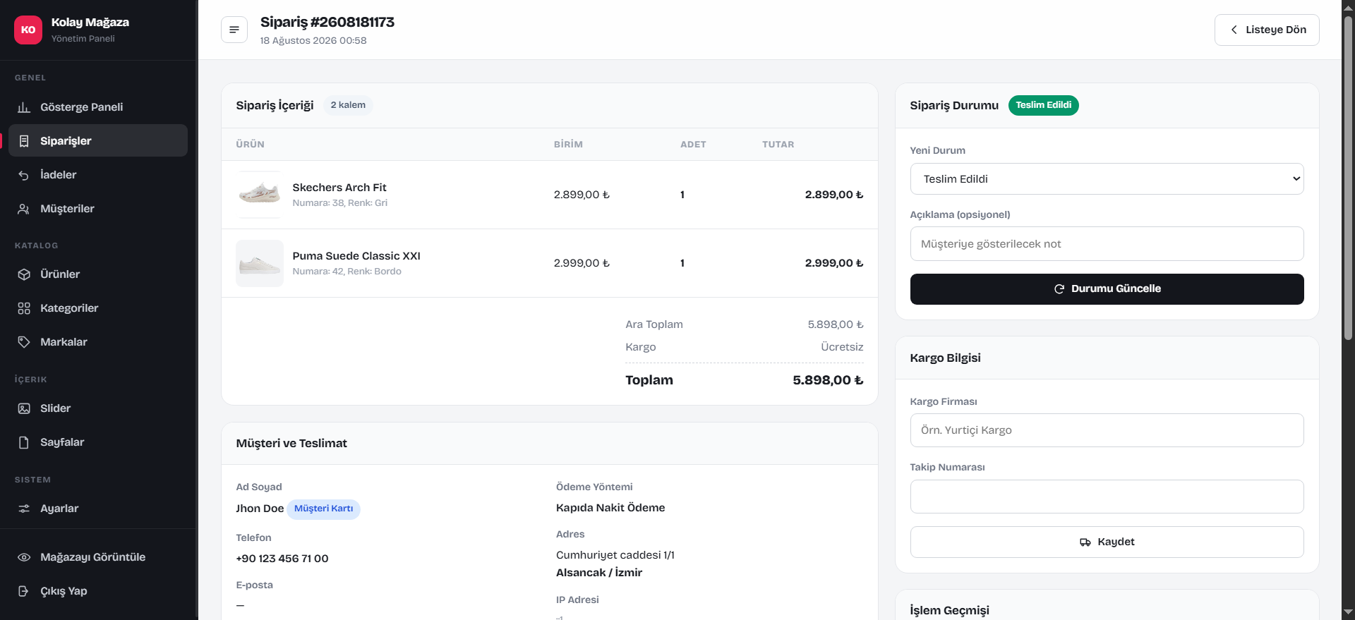Click the Skechers Arch Fit product name
This screenshot has width=1355, height=620.
[x=339, y=188]
